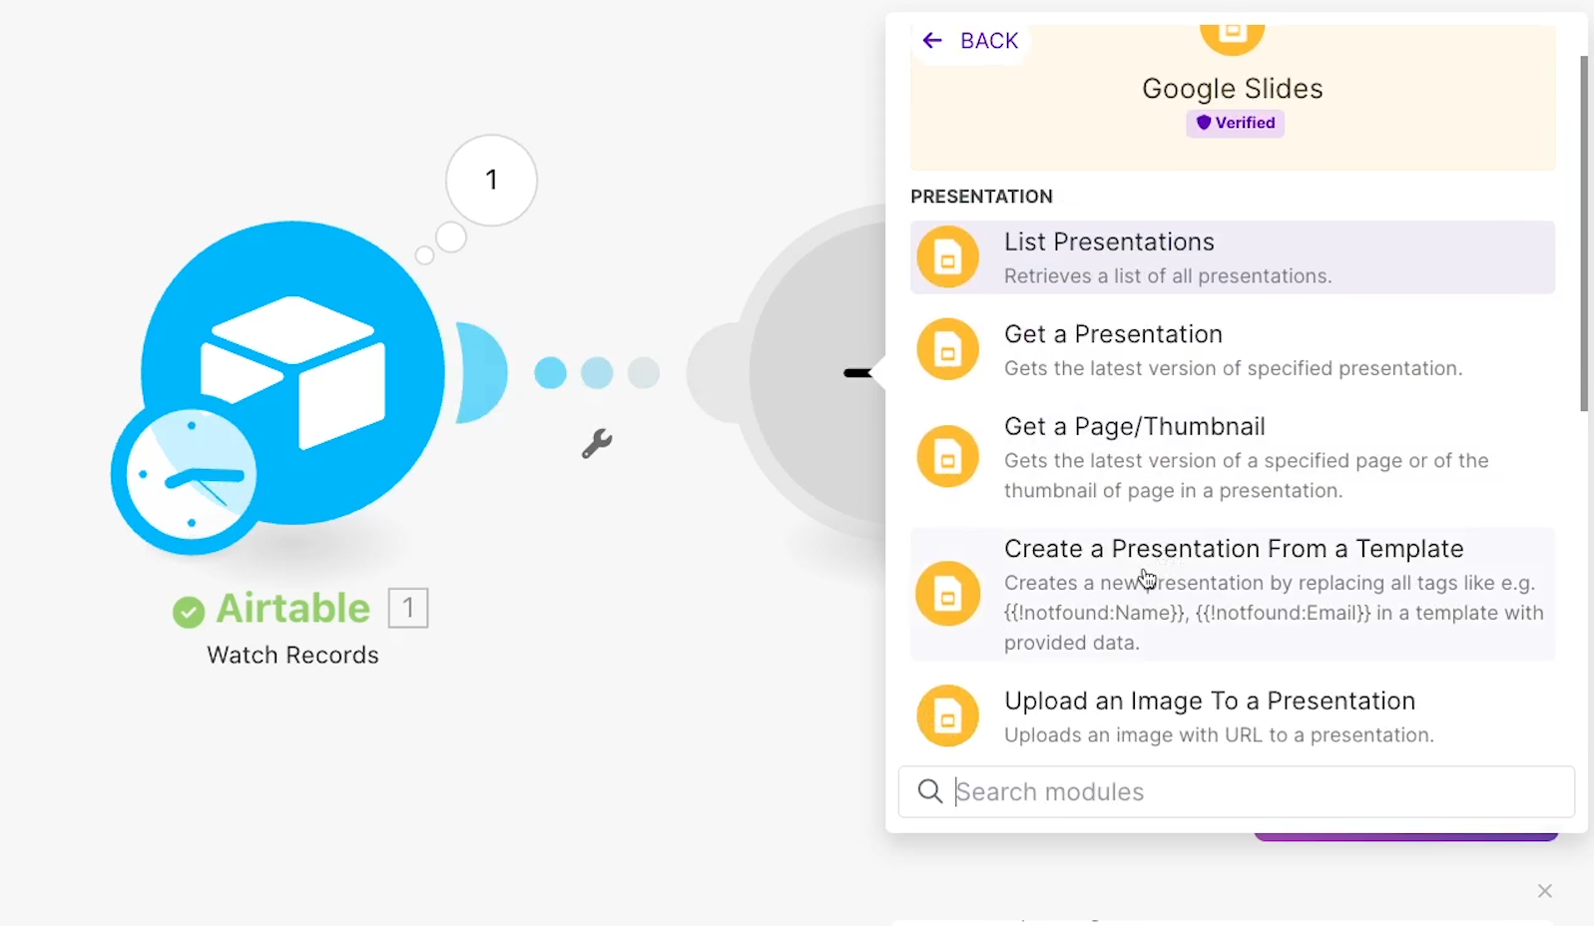
Task: Click 'Gets the latest version of specified presentation.'
Action: tap(1234, 368)
